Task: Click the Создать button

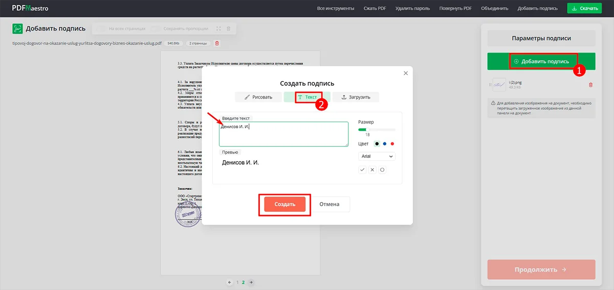Action: [284, 204]
